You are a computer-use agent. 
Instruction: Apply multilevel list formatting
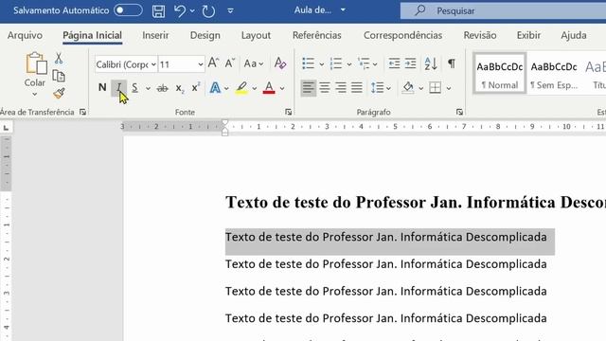(x=364, y=63)
